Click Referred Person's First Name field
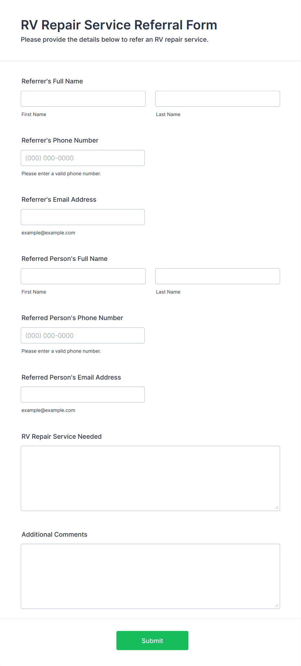This screenshot has height=666, width=301. tap(83, 276)
